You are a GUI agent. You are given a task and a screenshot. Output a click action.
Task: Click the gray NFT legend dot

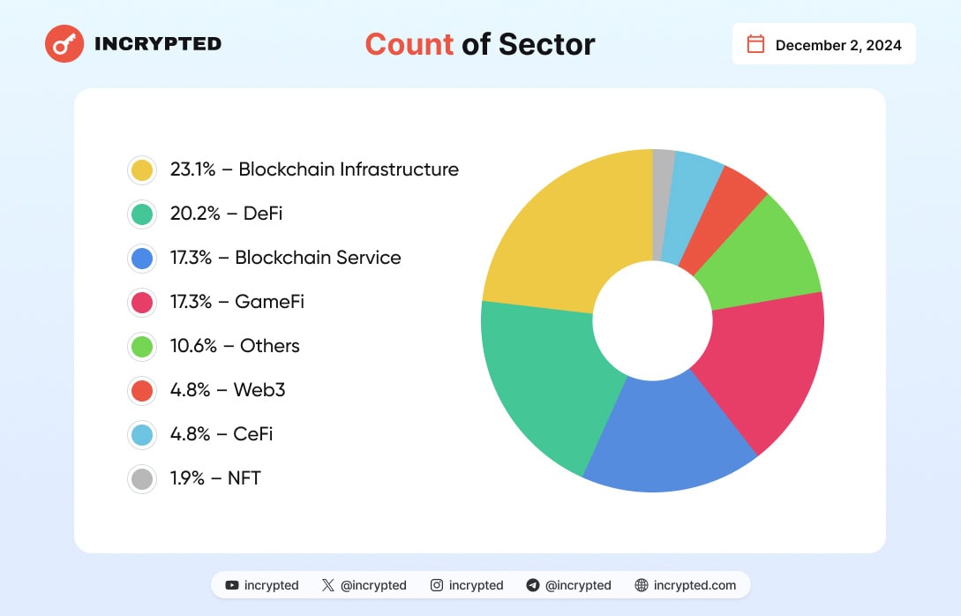[141, 478]
